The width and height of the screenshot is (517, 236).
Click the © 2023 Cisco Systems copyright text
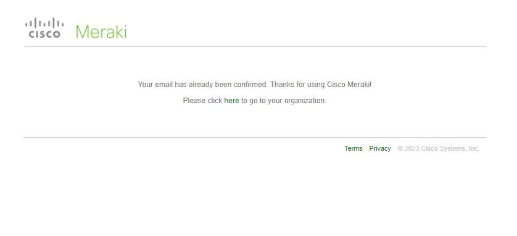pos(438,148)
